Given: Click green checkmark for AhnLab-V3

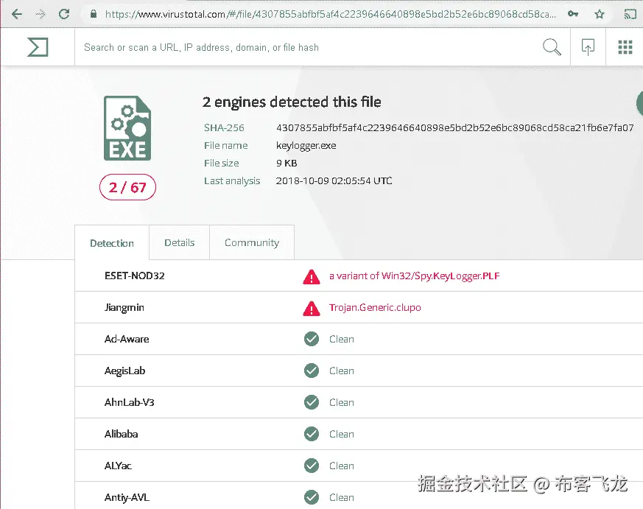Looking at the screenshot, I should pyautogui.click(x=312, y=402).
